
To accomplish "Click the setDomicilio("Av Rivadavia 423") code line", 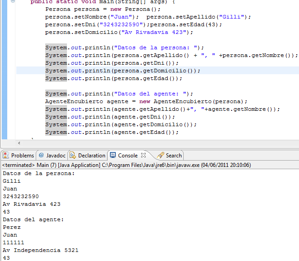I will pyautogui.click(x=119, y=32).
